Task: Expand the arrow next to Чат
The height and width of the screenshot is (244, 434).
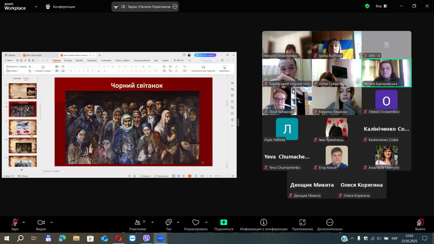Action: tap(178, 222)
